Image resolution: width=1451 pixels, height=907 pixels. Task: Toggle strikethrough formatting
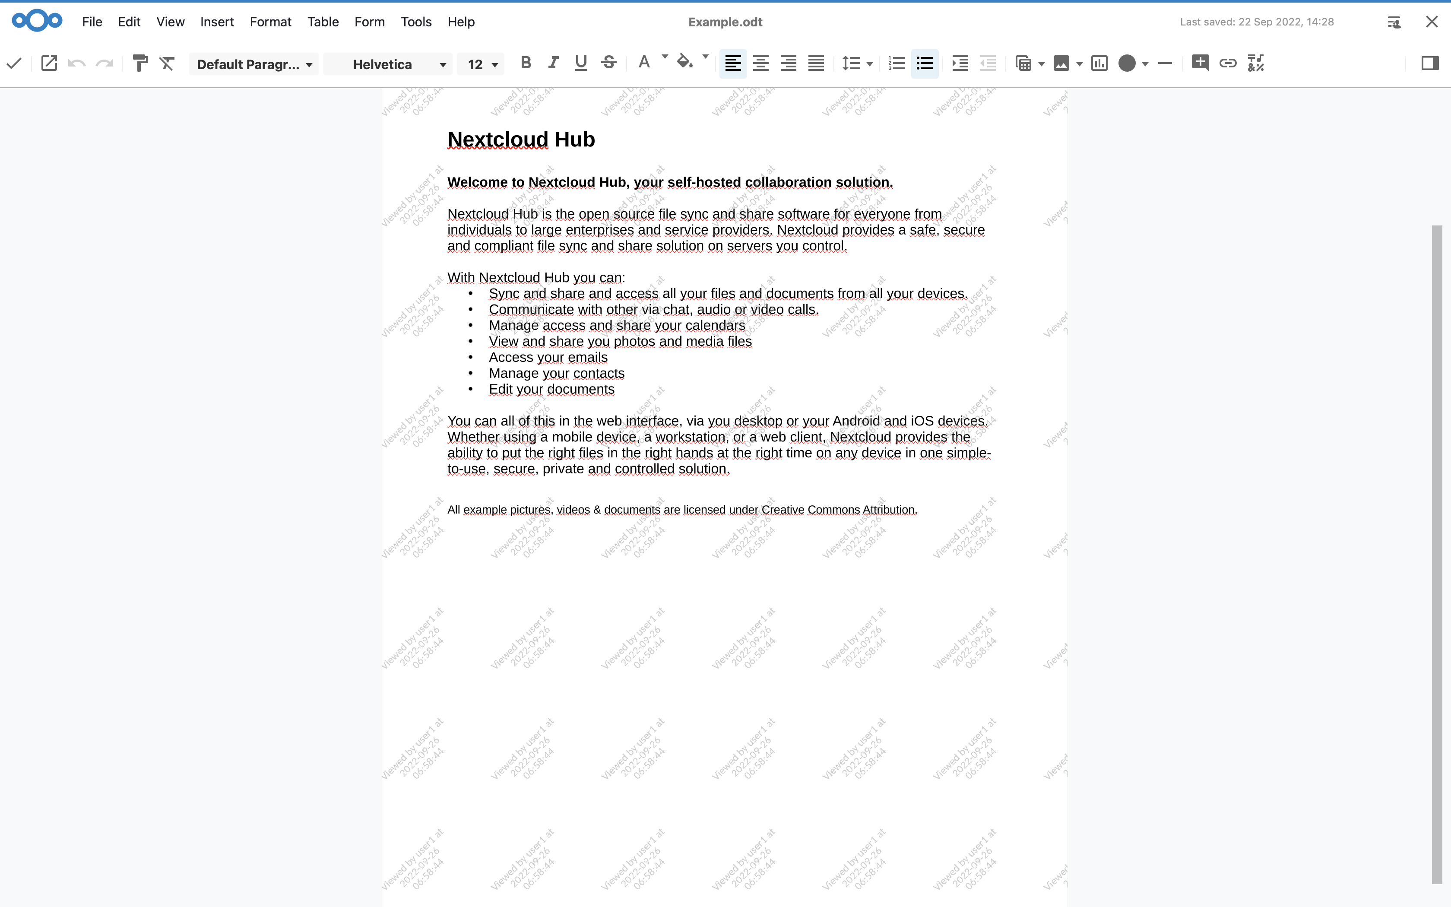click(x=608, y=63)
